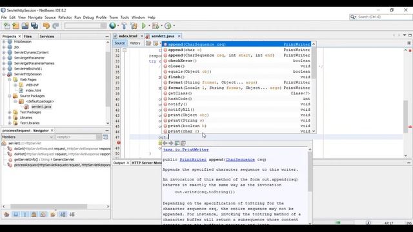The width and height of the screenshot is (413, 232).
Task: Follow the java.io.PrintWriter link
Action: tap(186, 150)
